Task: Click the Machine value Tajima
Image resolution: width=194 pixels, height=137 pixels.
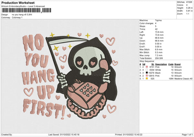Action: pos(158,20)
